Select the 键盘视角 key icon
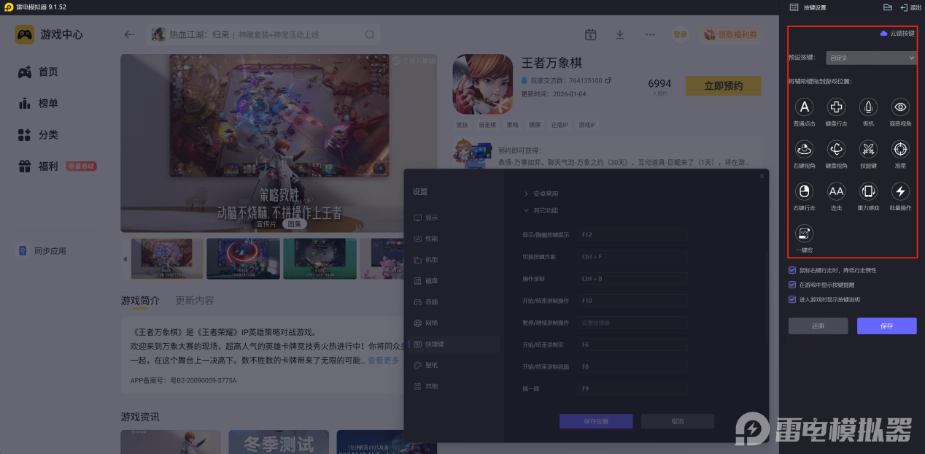 pos(836,149)
